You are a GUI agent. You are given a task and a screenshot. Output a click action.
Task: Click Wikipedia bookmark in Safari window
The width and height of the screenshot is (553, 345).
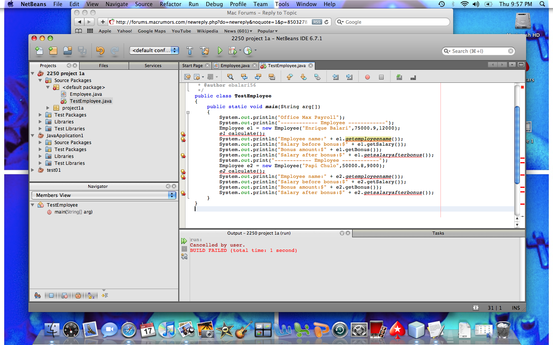[x=207, y=31]
